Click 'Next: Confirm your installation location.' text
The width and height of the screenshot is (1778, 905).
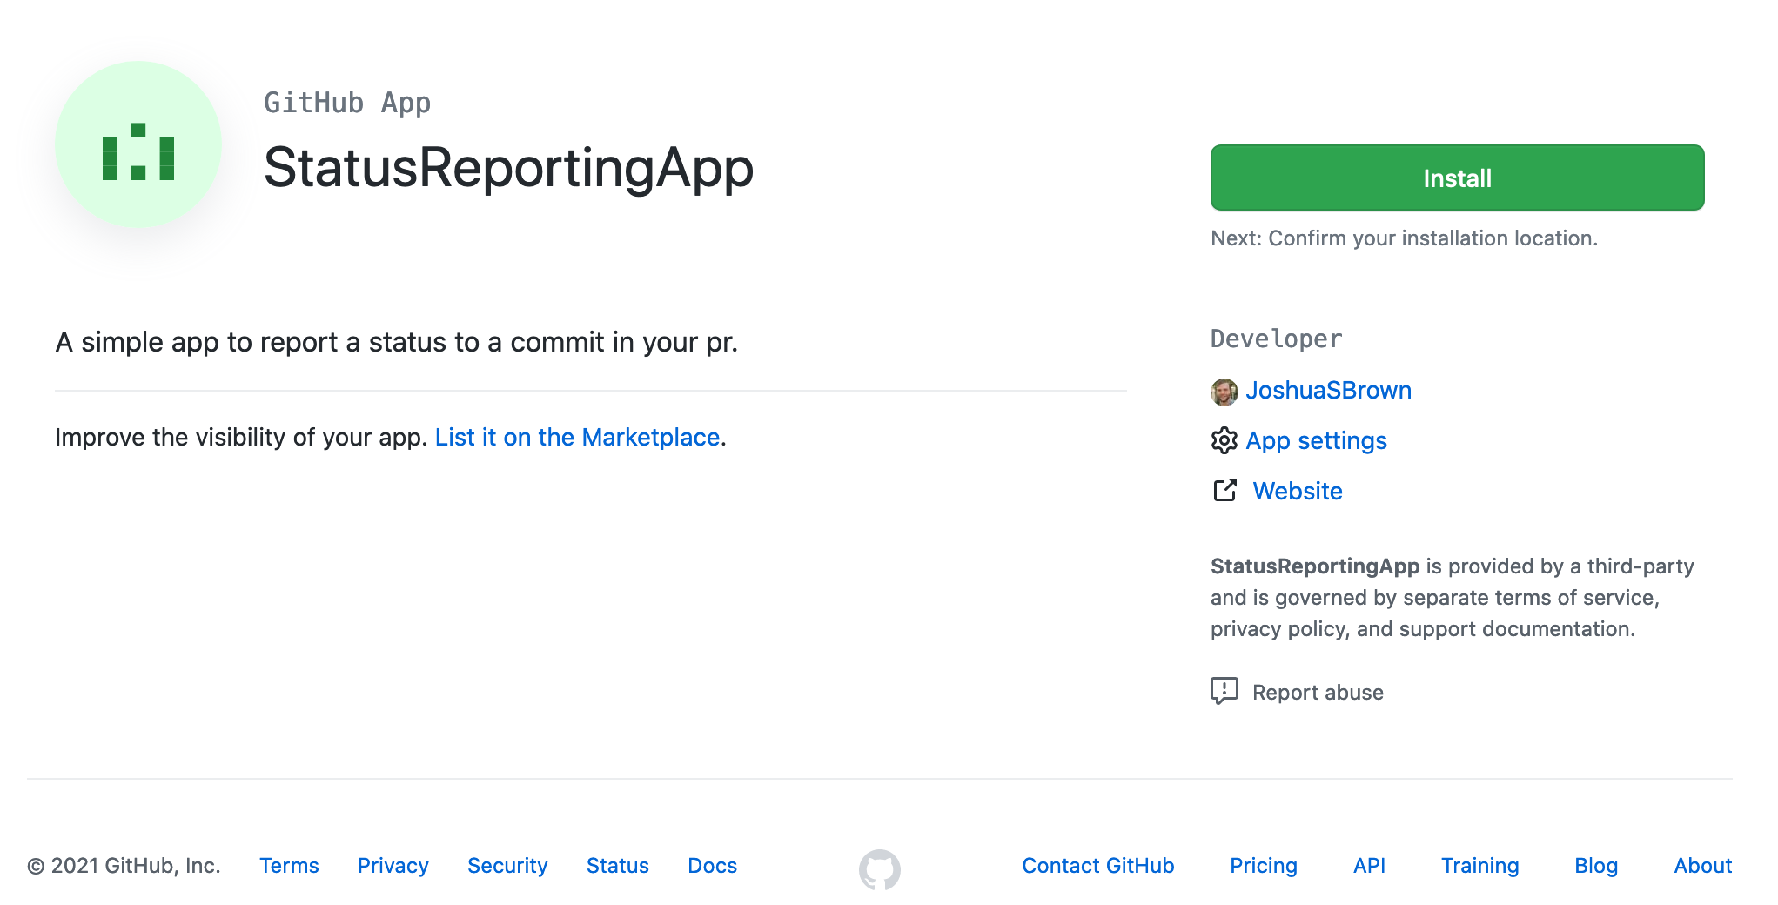[x=1404, y=238]
